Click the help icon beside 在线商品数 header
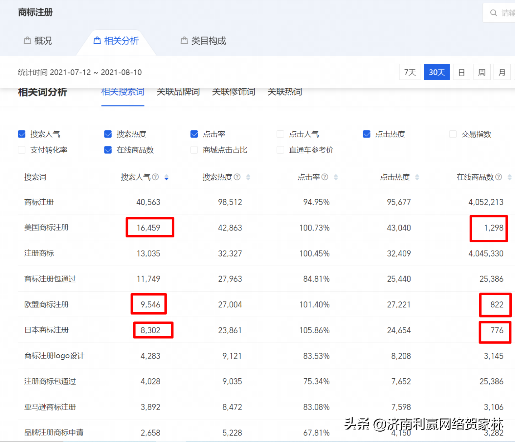This screenshot has height=442, width=515. click(499, 177)
